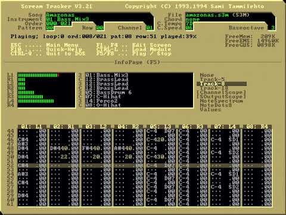286x215 pixels.
Task: Click the FreeEMS 14960K status readout
Action: tap(252, 41)
